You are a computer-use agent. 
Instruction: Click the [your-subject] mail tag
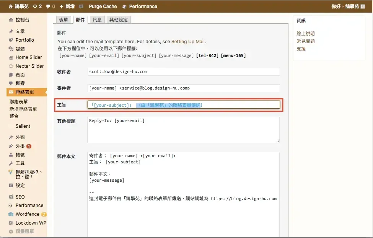[139, 55]
